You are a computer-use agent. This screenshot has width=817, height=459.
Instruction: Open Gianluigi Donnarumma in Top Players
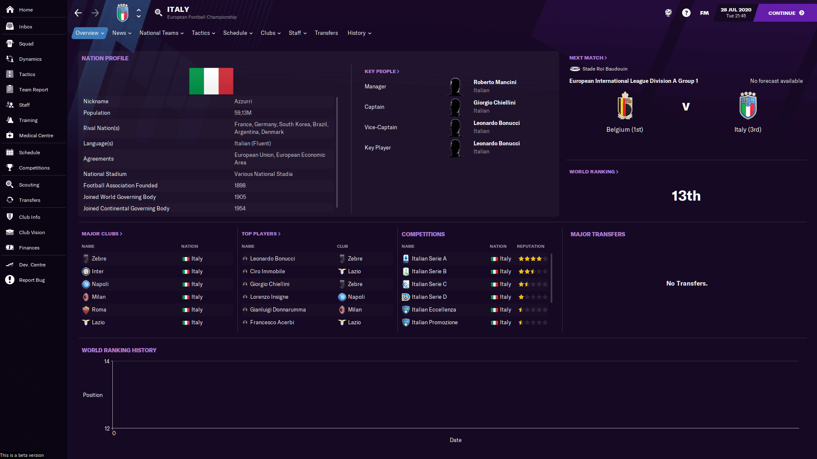[x=278, y=309]
